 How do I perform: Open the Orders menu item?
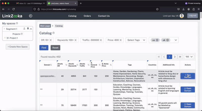tap(87, 16)
